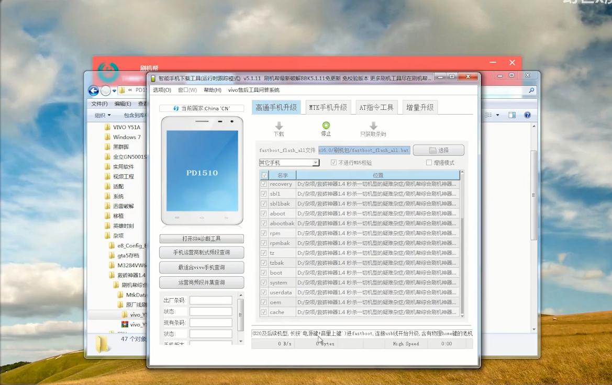Open the 窗口(W) menu
Image resolution: width=612 pixels, height=385 pixels.
point(187,90)
